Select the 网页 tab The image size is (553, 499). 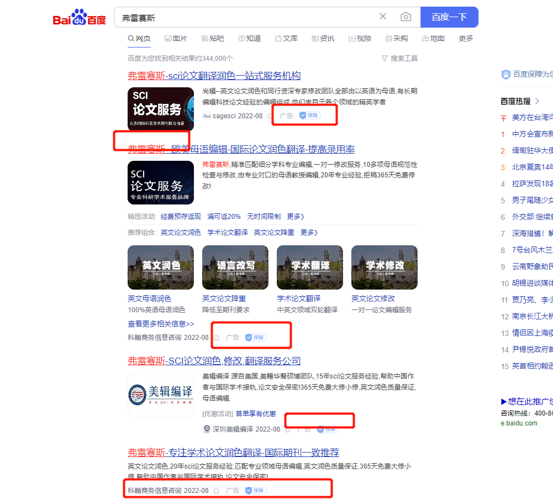click(x=139, y=39)
